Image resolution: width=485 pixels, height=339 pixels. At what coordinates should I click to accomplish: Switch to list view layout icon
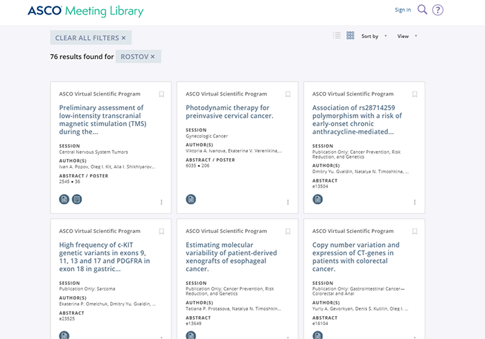(337, 35)
